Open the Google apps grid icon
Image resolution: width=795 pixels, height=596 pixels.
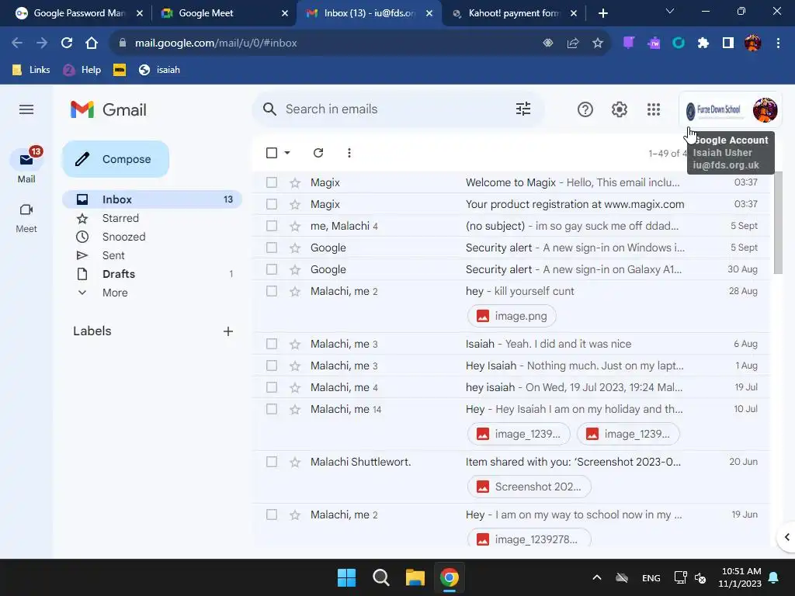(x=654, y=109)
